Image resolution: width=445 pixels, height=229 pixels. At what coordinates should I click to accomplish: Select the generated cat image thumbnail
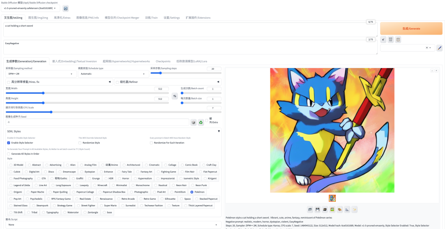click(x=332, y=198)
